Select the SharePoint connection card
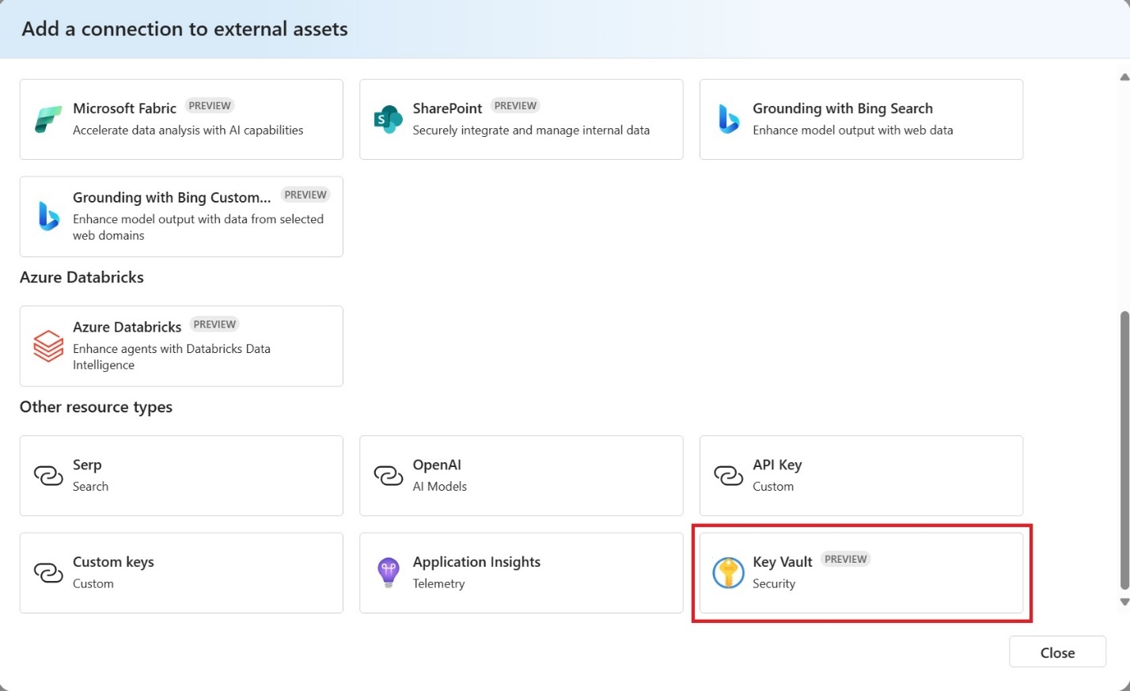Screen dimensions: 1130x691 click(x=520, y=119)
